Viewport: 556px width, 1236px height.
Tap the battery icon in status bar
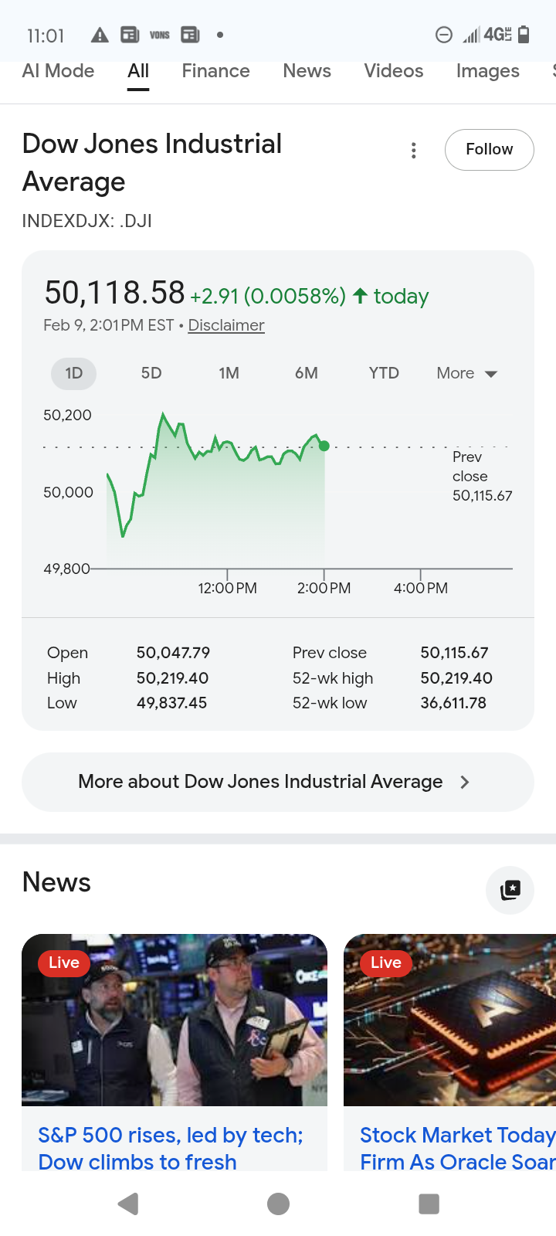coord(524,35)
